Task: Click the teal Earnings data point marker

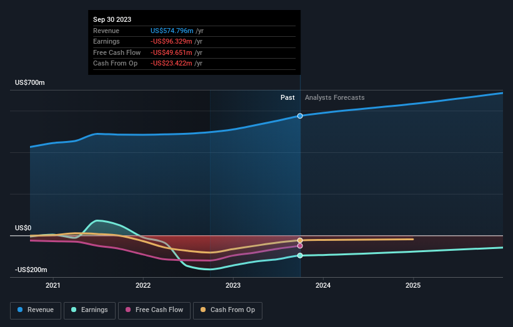Action: pyautogui.click(x=300, y=255)
